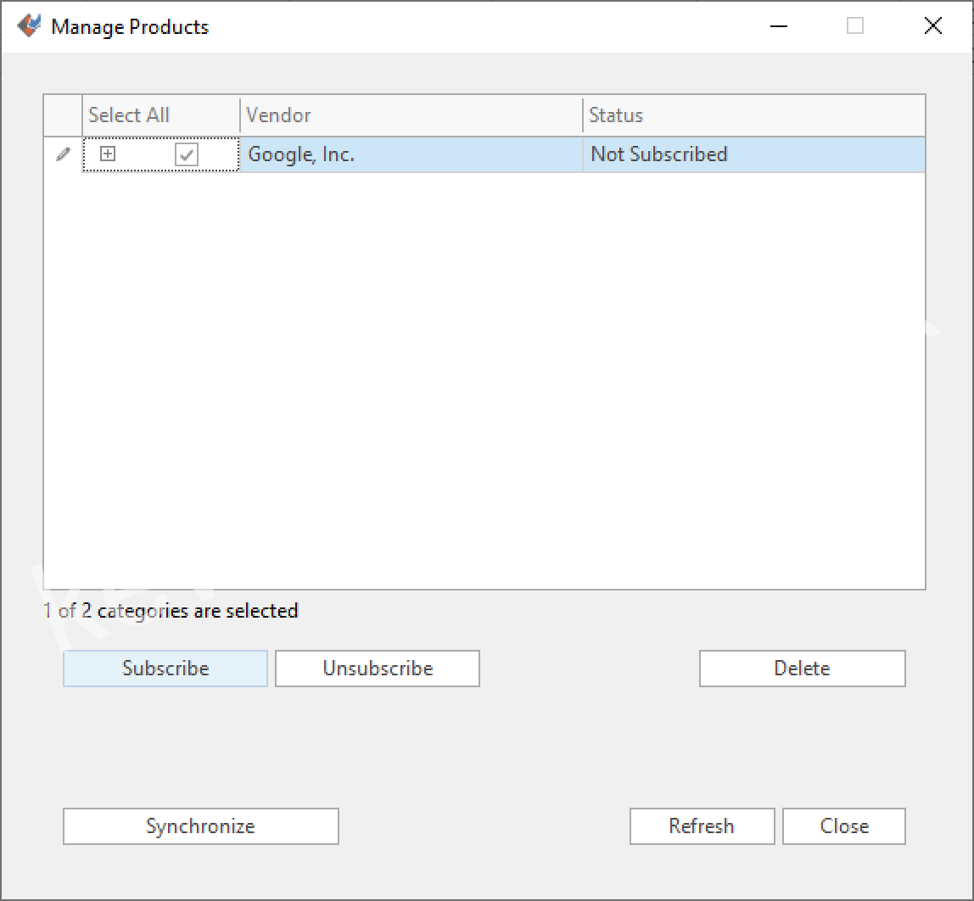This screenshot has width=974, height=901.
Task: Sort by the Status column header
Action: tap(753, 115)
